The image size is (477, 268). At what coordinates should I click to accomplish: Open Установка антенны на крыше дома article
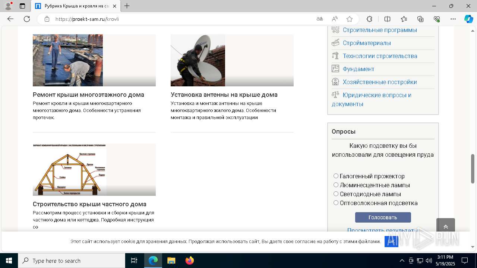[x=224, y=95]
